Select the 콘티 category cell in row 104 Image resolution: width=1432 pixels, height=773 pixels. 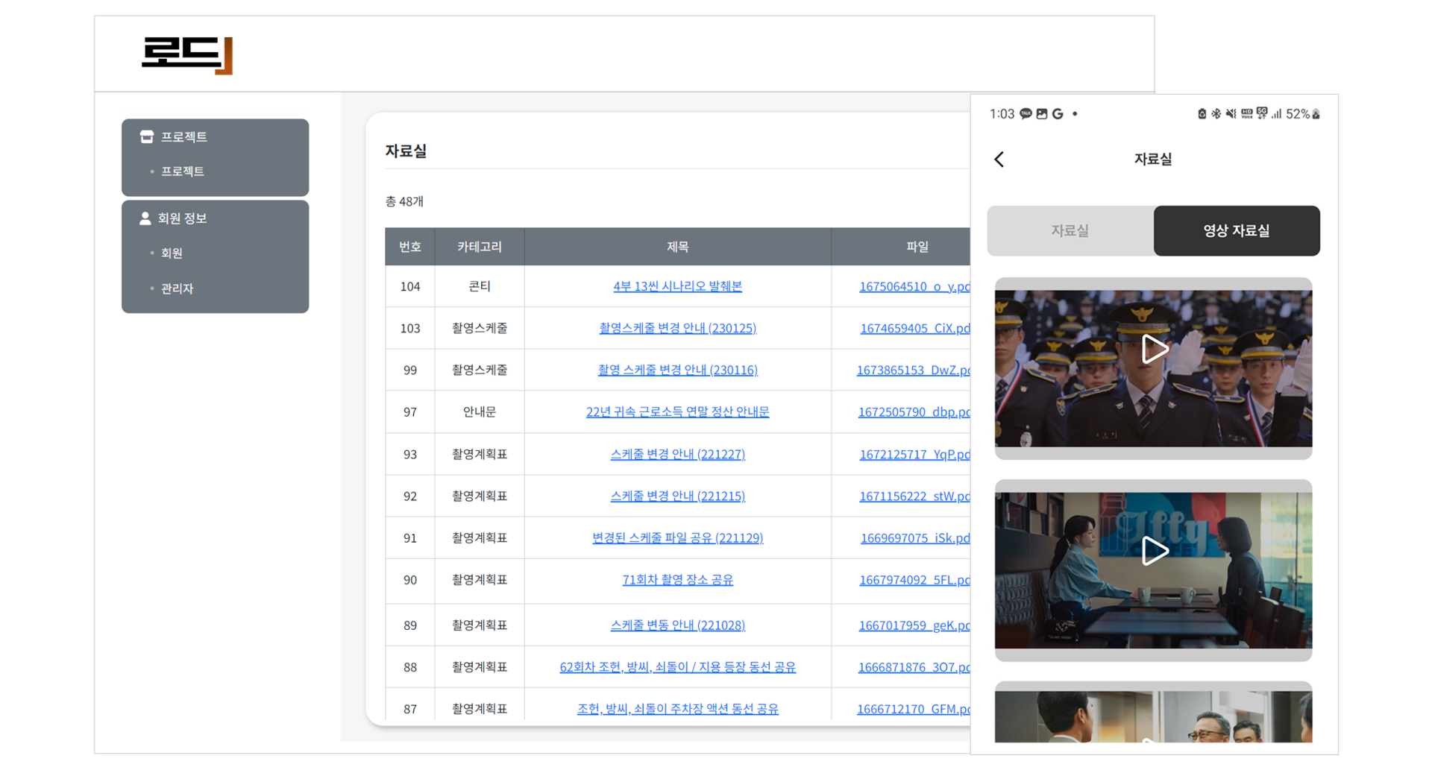point(480,286)
